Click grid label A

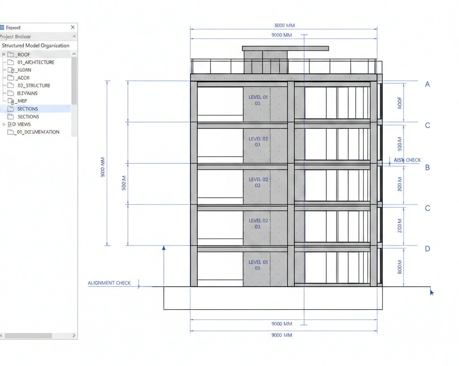pos(427,85)
